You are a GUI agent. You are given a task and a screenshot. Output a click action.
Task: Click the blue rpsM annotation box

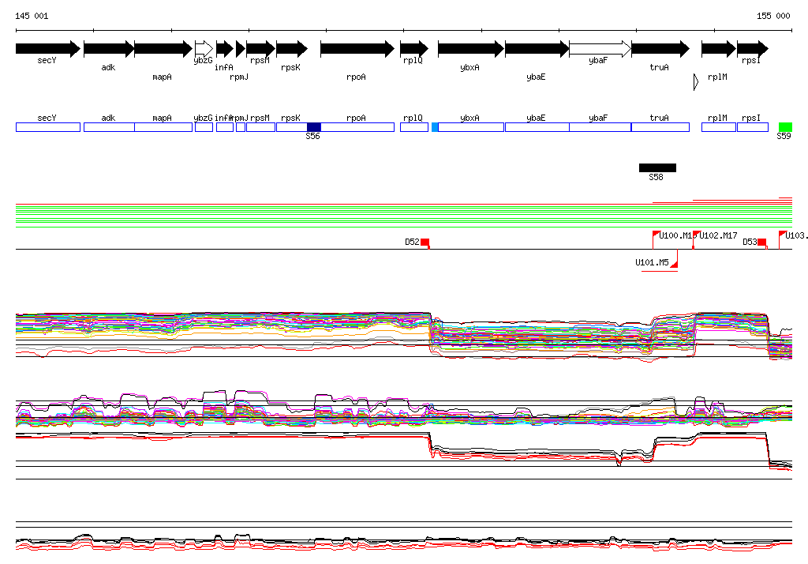pyautogui.click(x=260, y=127)
